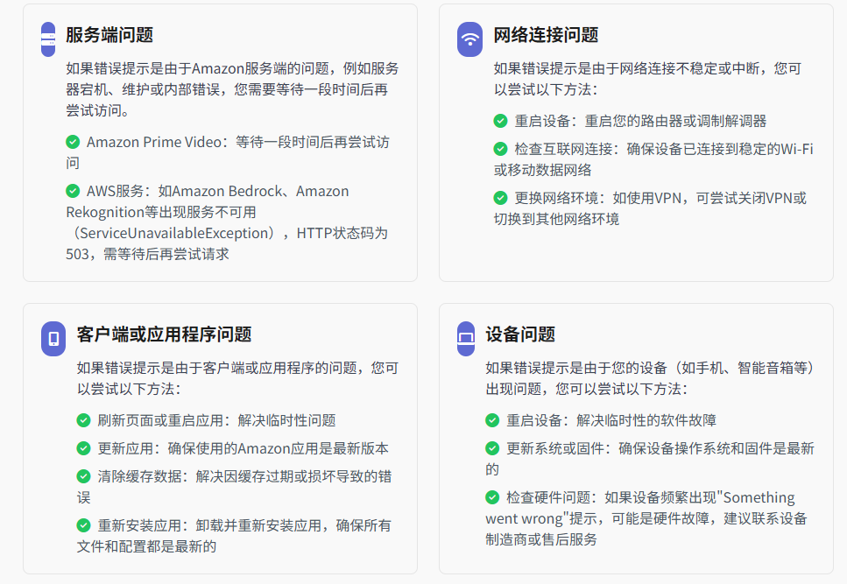Click the green check beside 检查互联网连接

tap(501, 149)
